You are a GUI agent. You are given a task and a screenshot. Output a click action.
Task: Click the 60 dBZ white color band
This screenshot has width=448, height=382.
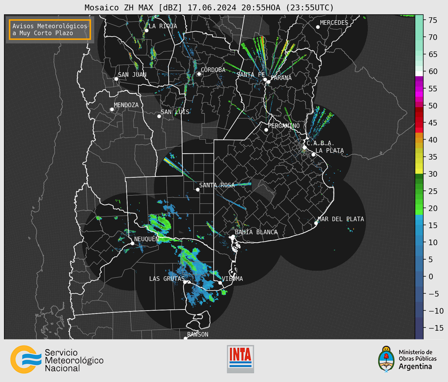[419, 74]
